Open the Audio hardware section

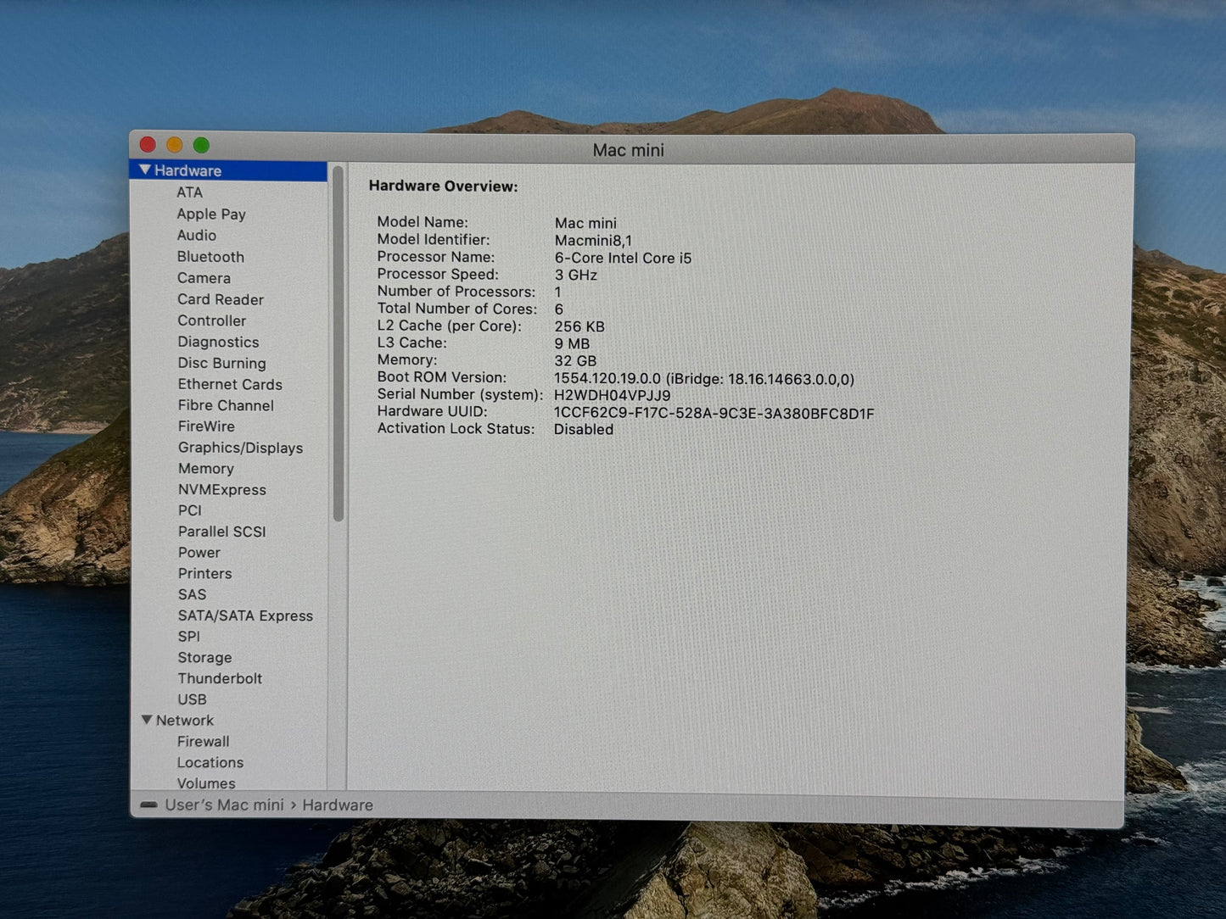(196, 235)
